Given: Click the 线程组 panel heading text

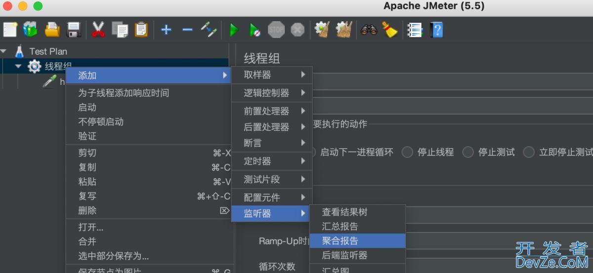Looking at the screenshot, I should [262, 58].
